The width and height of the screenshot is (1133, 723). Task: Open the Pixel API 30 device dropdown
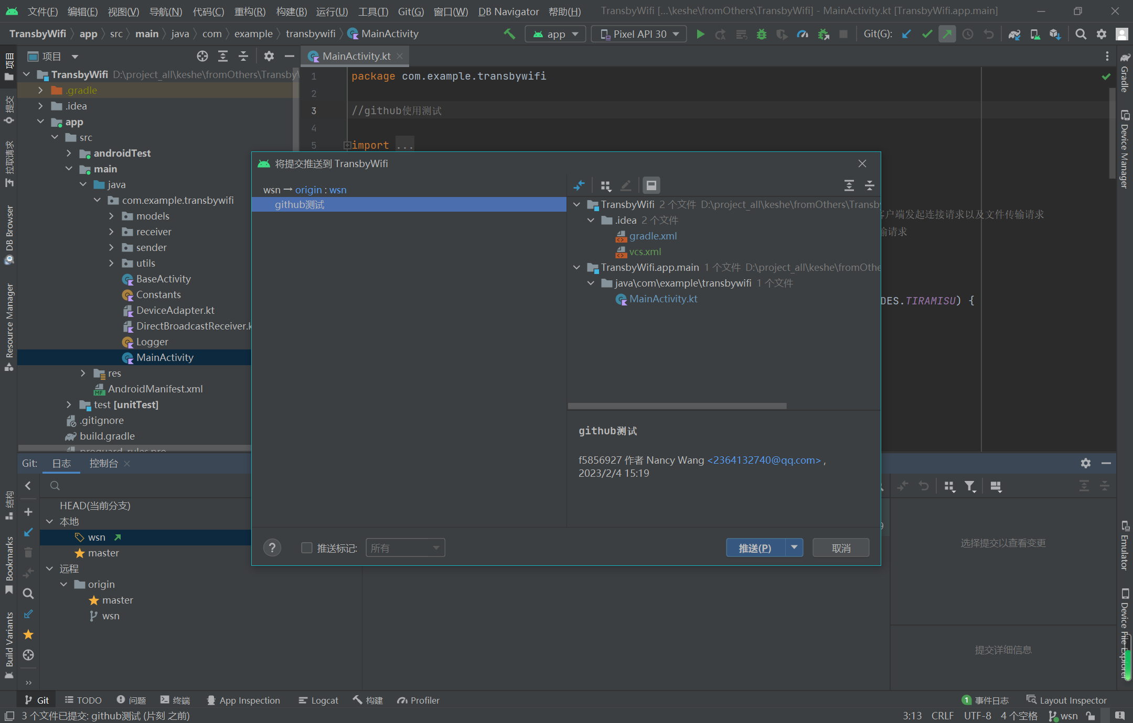639,34
